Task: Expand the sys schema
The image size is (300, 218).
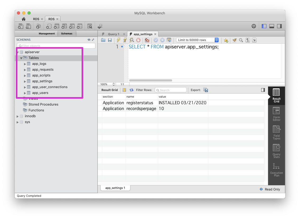Action: (x=18, y=122)
